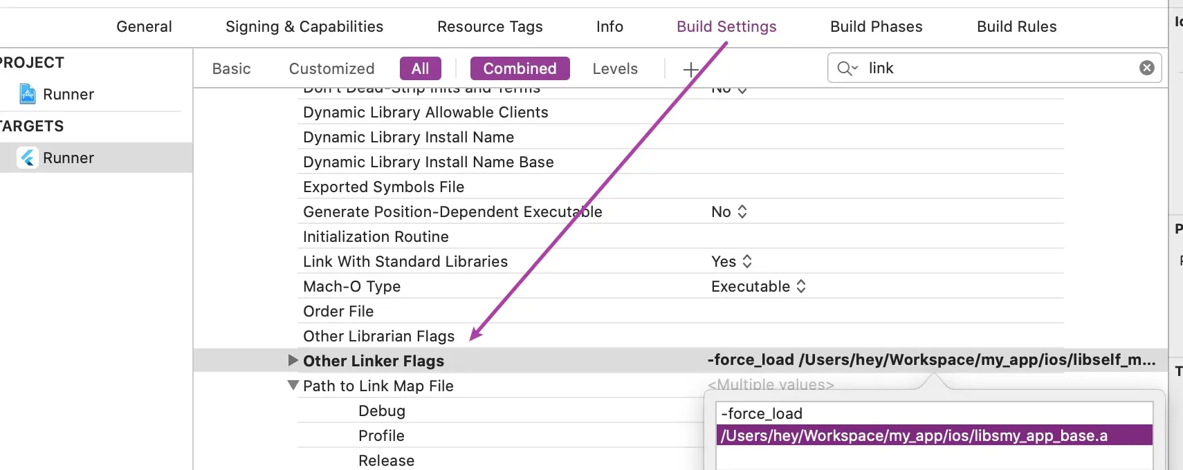Open Signing & Capabilities tab
Image resolution: width=1183 pixels, height=470 pixels.
(x=304, y=26)
